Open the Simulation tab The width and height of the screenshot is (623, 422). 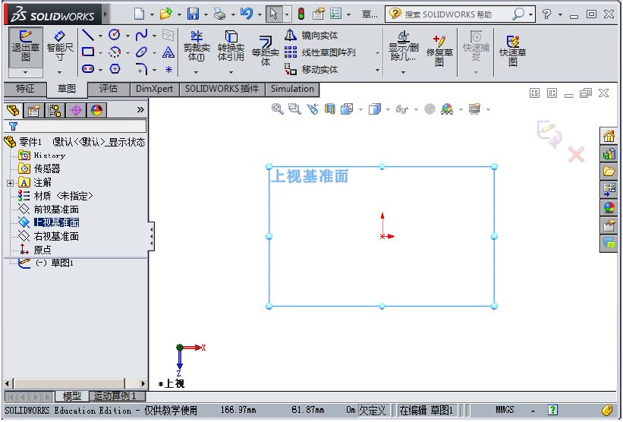point(292,89)
